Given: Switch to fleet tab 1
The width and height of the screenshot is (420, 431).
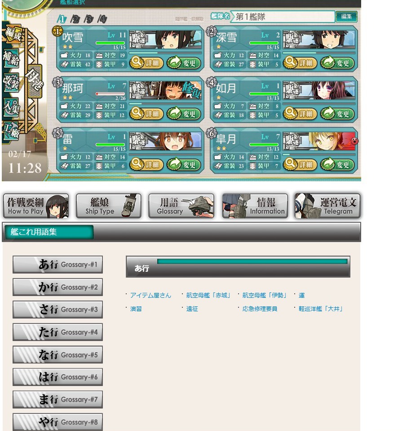Looking at the screenshot, I should (x=62, y=19).
